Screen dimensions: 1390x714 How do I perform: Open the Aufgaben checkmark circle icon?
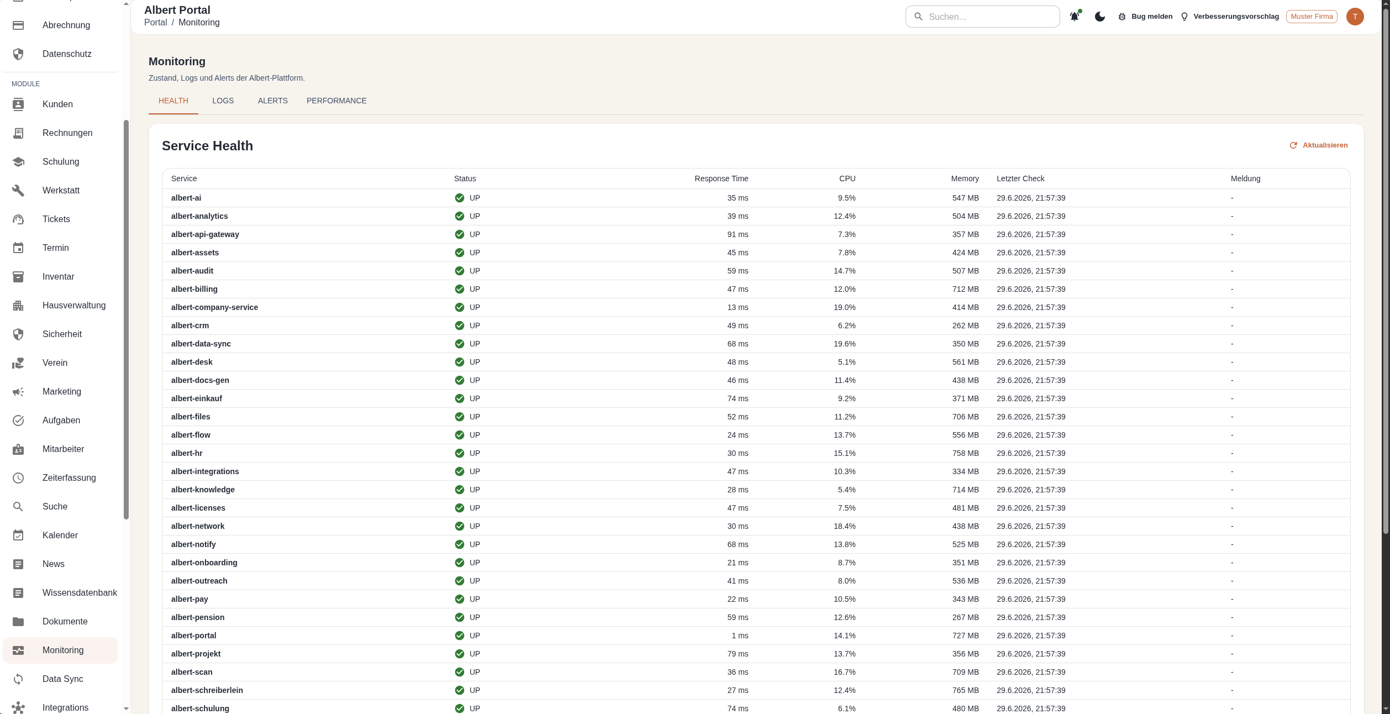pyautogui.click(x=18, y=421)
